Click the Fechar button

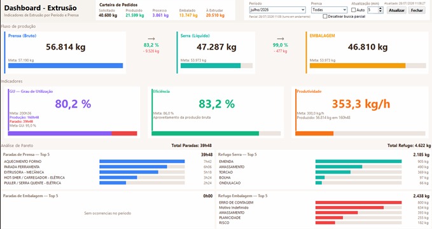click(417, 10)
